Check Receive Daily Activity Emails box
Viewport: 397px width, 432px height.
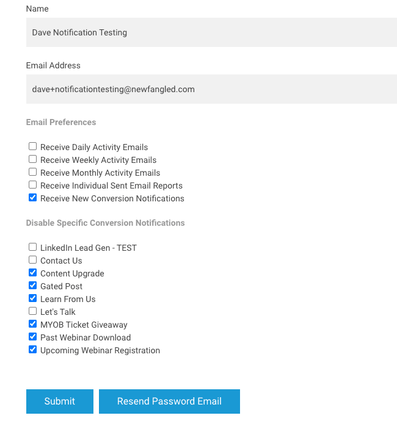(32, 146)
